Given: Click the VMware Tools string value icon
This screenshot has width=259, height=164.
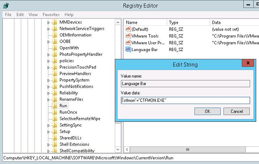Looking at the screenshot, I should pos(128,36).
